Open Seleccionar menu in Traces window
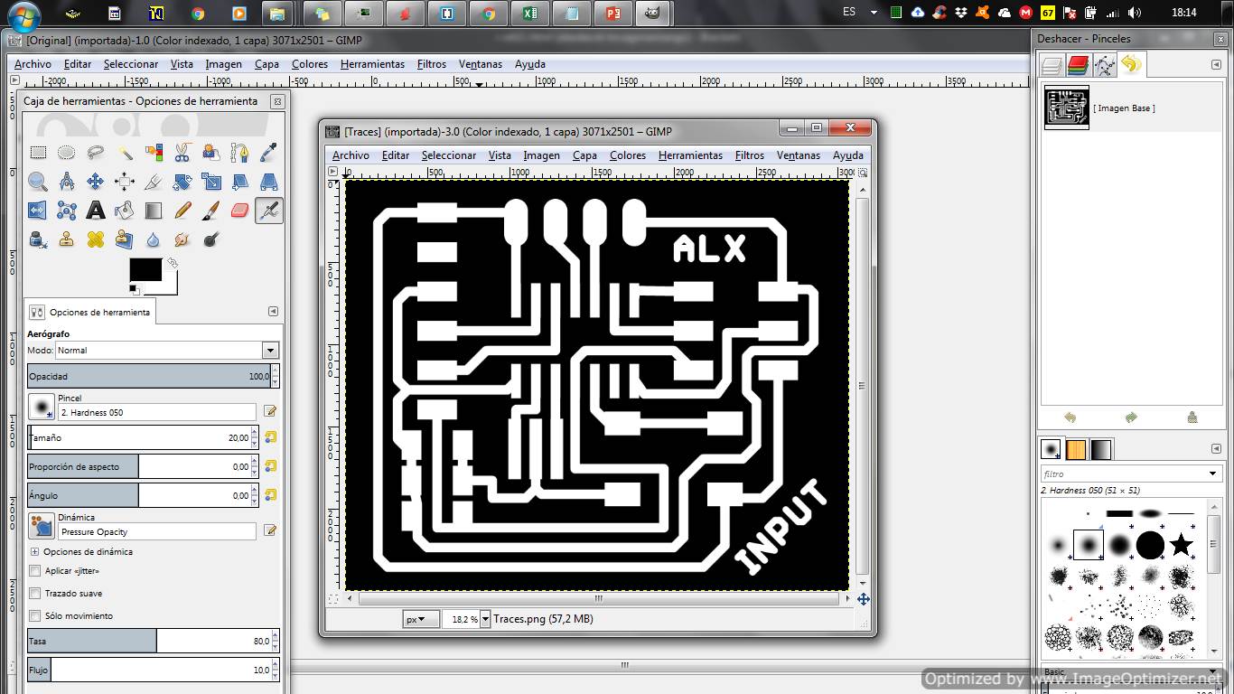This screenshot has width=1234, height=694. click(449, 155)
